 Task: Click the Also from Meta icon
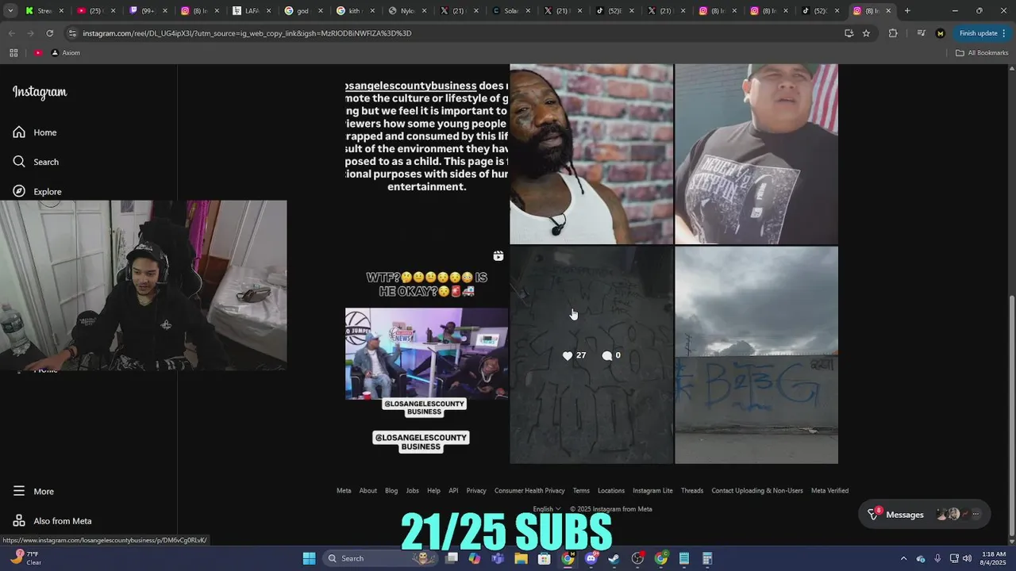tap(19, 521)
